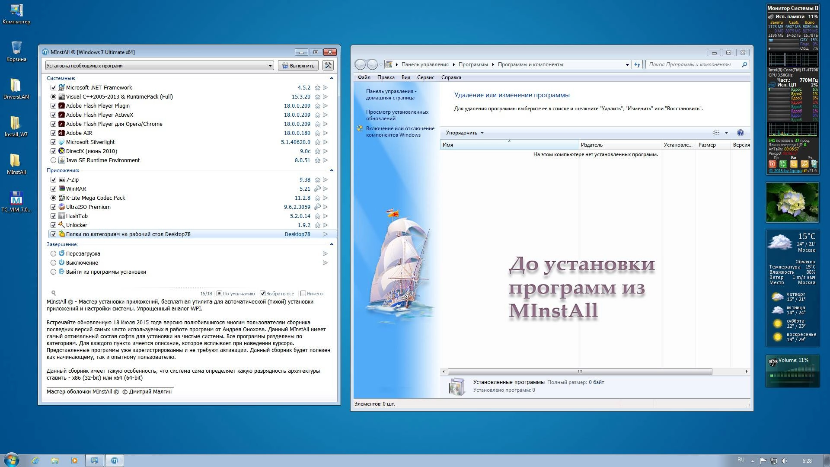Open Сервис menu

point(425,77)
